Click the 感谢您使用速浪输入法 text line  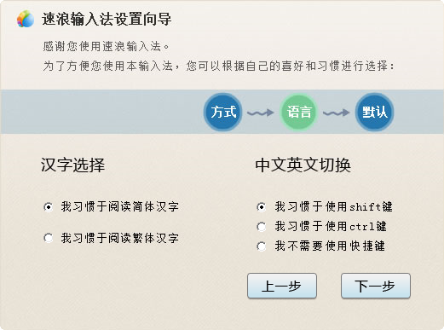pyautogui.click(x=106, y=46)
